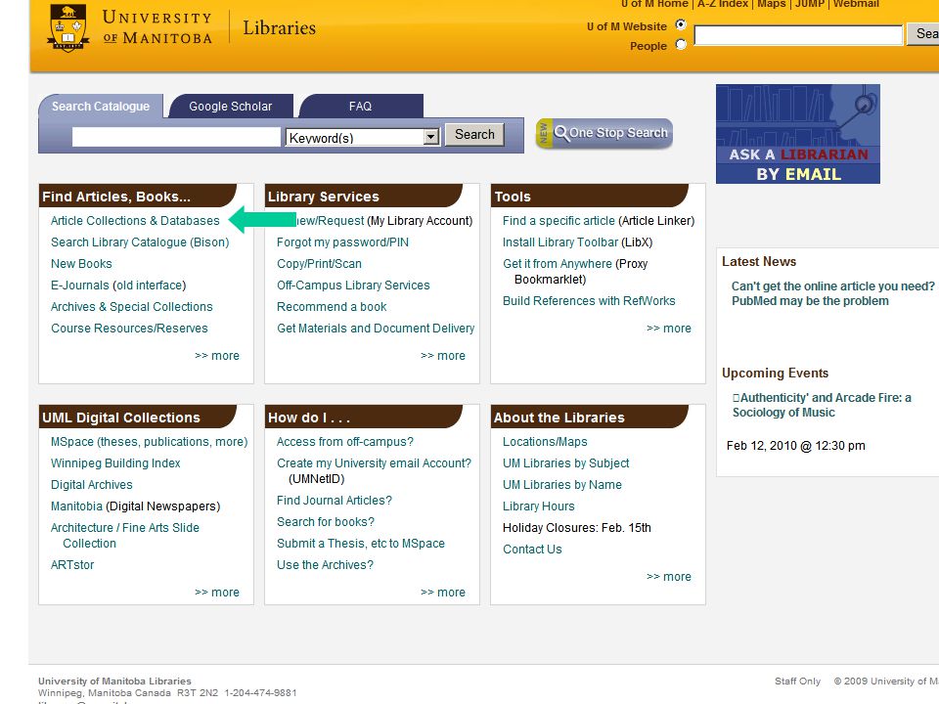939x704 pixels.
Task: Open Find Journal Articles? link
Action: pyautogui.click(x=335, y=501)
